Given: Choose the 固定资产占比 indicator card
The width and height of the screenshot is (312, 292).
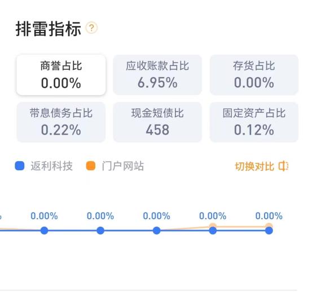Looking at the screenshot, I should [x=254, y=122].
